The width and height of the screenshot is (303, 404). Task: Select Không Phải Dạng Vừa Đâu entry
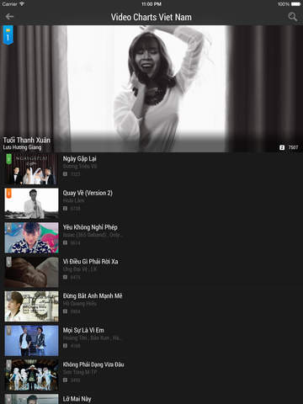click(x=151, y=375)
